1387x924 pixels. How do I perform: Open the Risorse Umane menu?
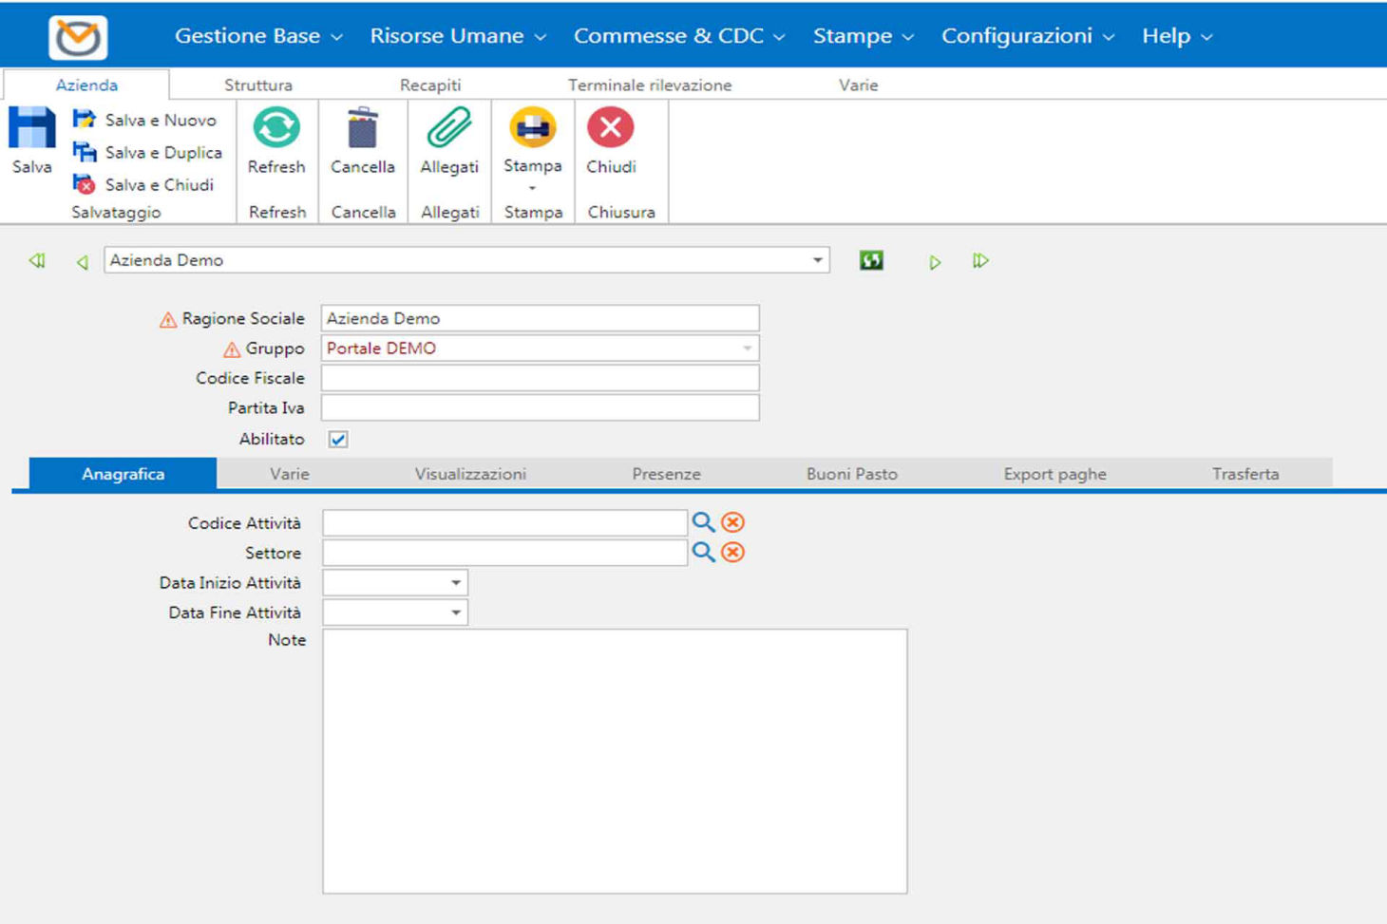[458, 36]
